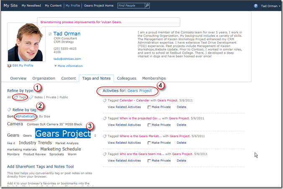Select the Monitors tag

13,154
